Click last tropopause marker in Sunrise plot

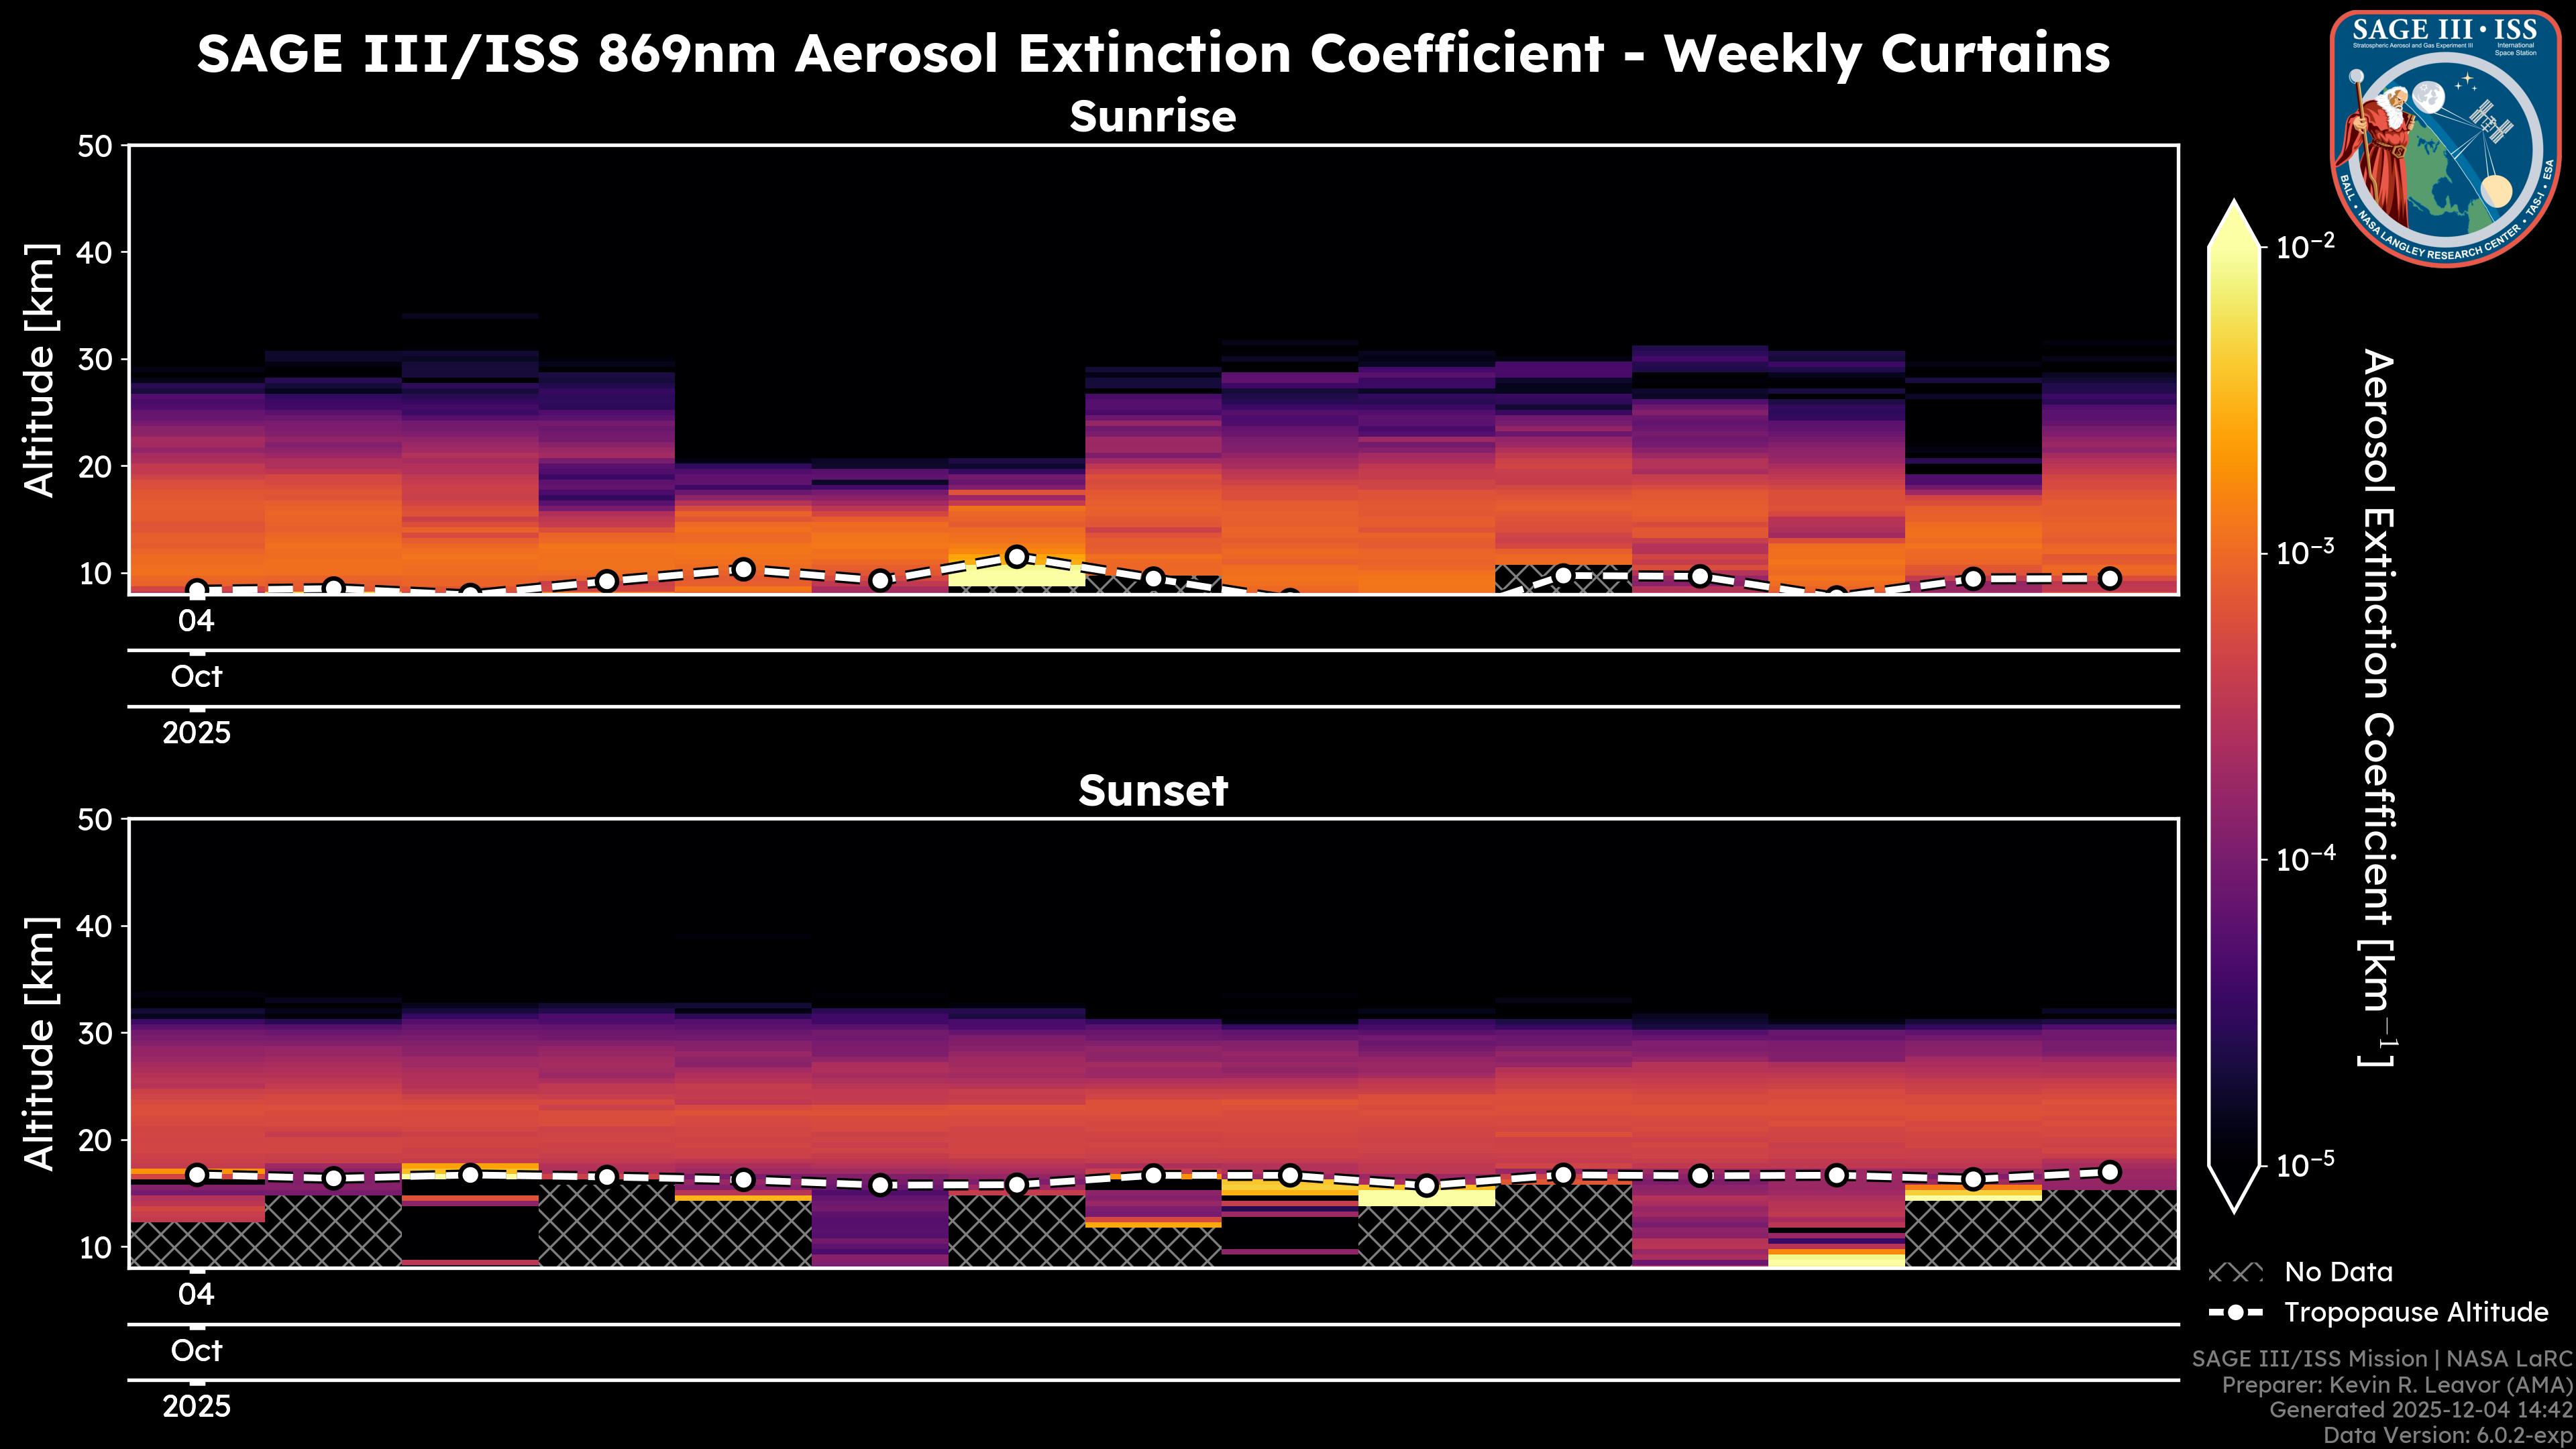tap(2110, 578)
